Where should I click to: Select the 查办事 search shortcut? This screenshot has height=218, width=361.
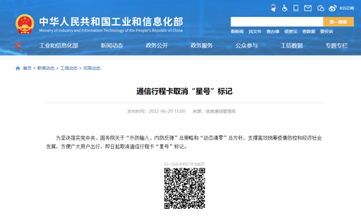point(273,31)
